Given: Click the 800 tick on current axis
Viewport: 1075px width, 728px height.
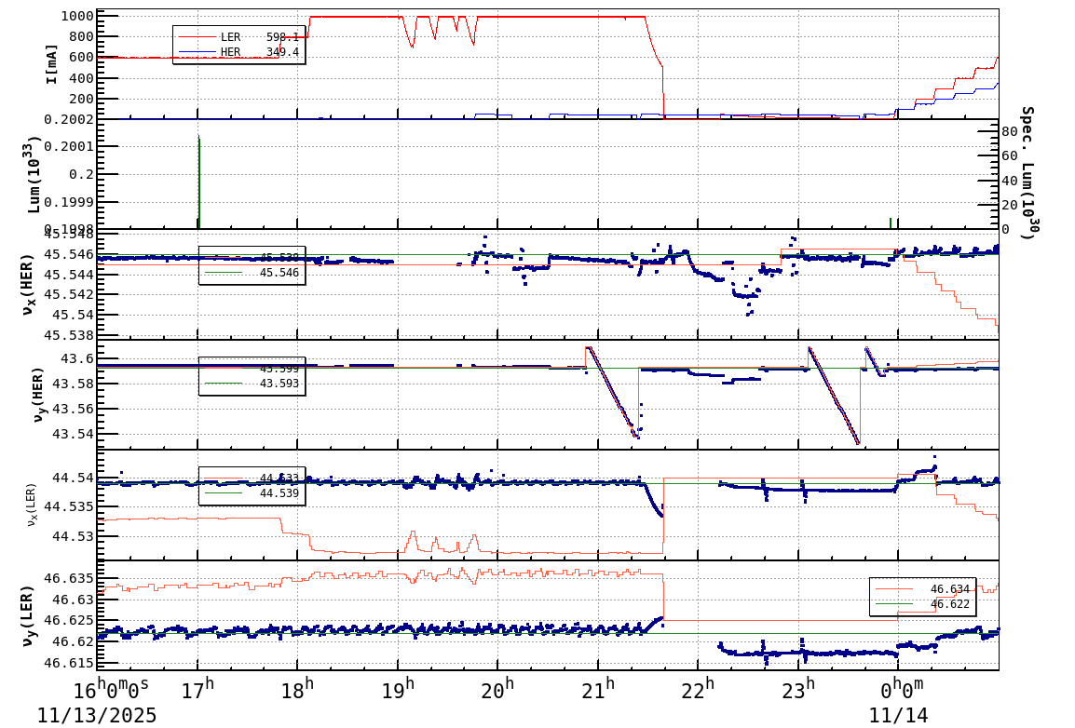Looking at the screenshot, I should pos(82,36).
